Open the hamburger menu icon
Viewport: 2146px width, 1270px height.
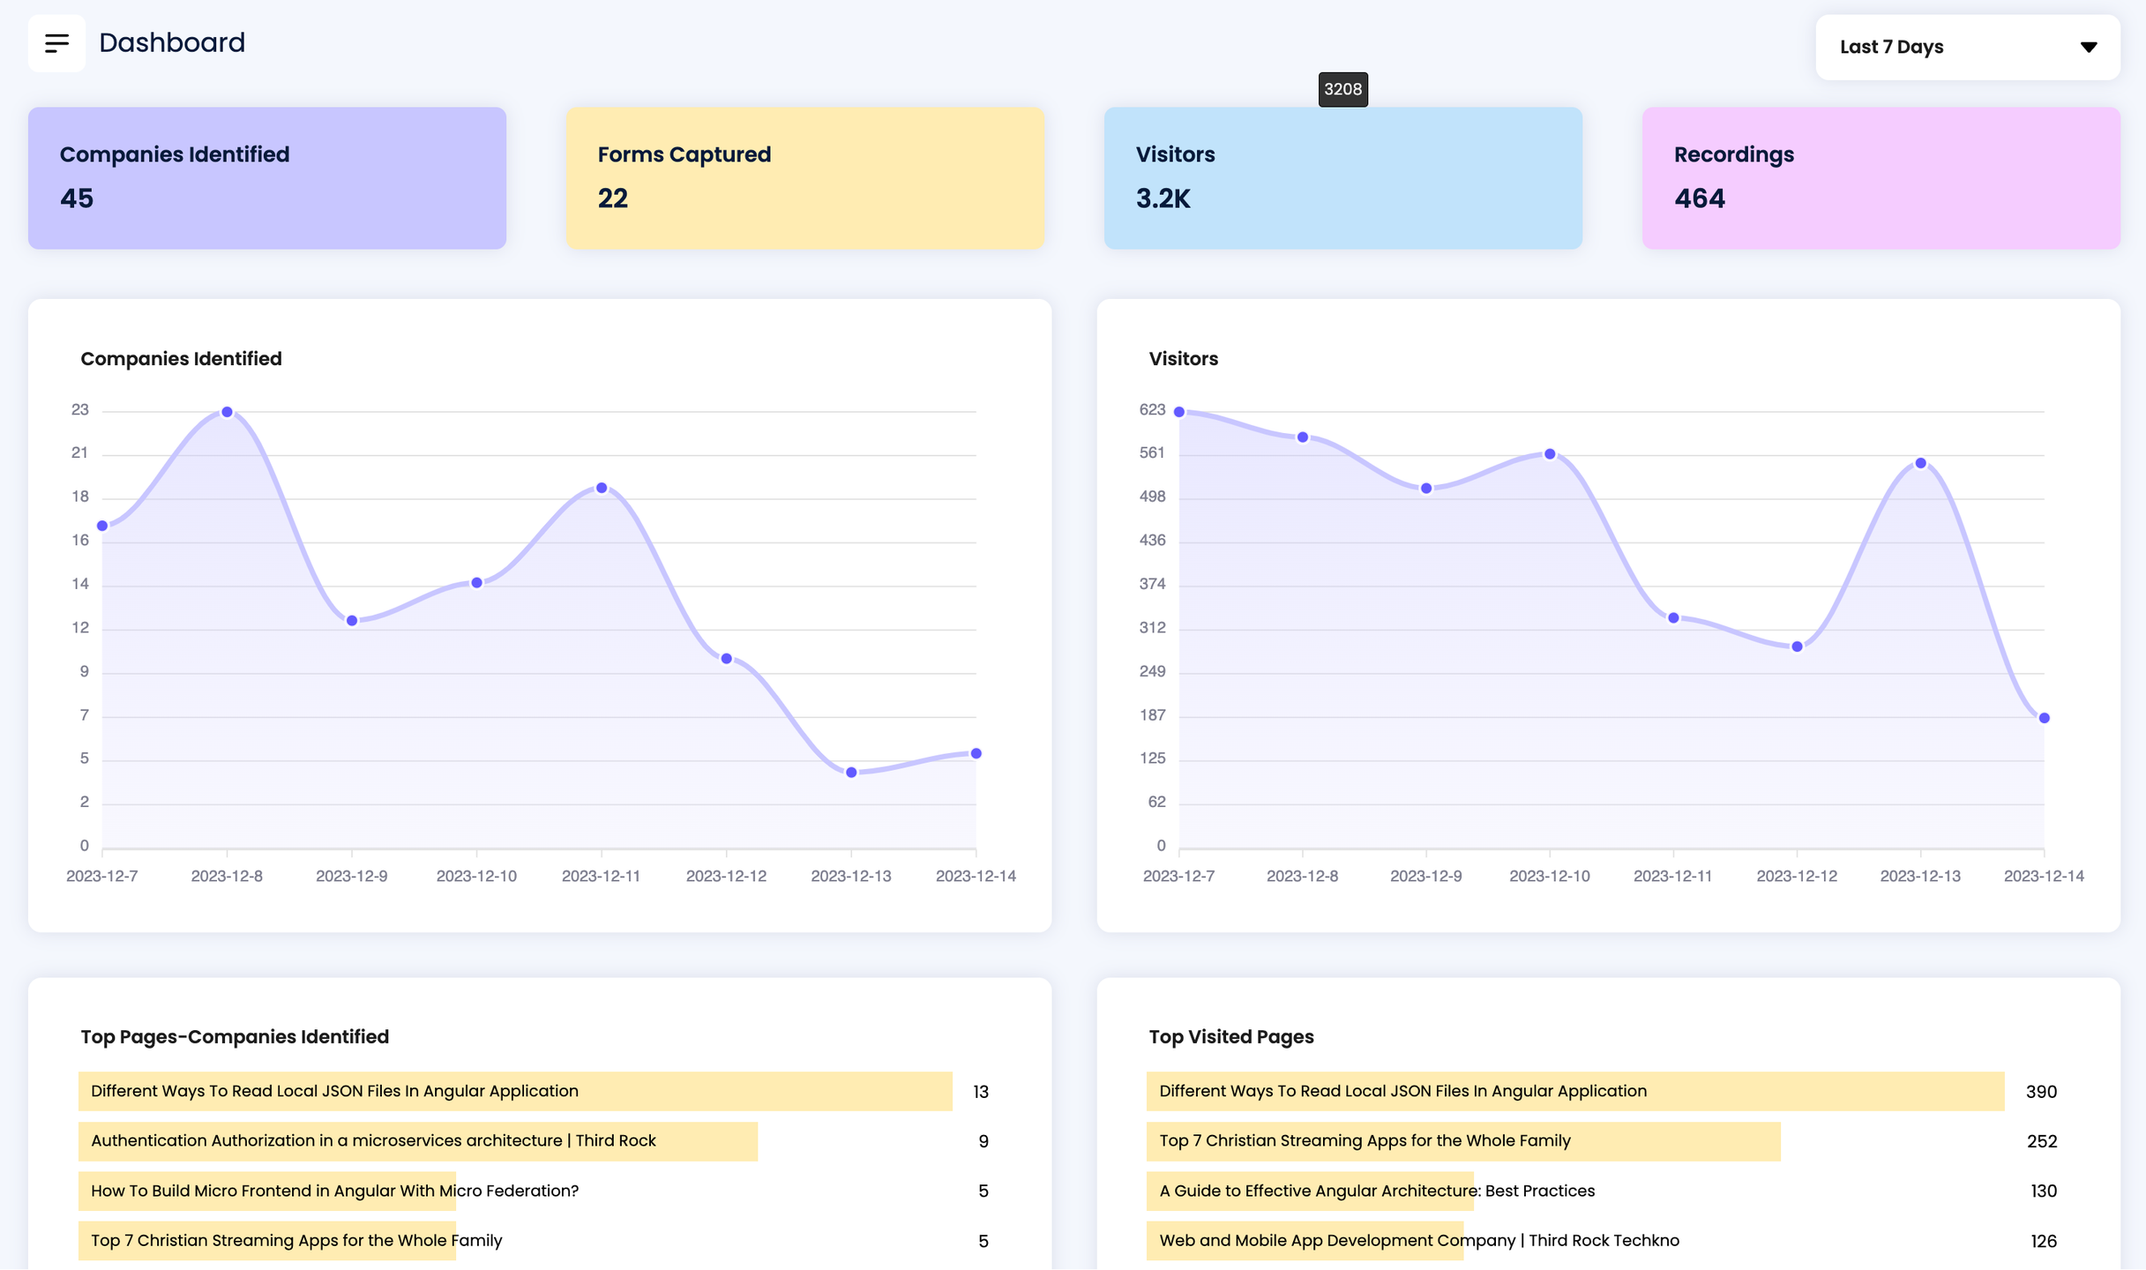[x=56, y=43]
